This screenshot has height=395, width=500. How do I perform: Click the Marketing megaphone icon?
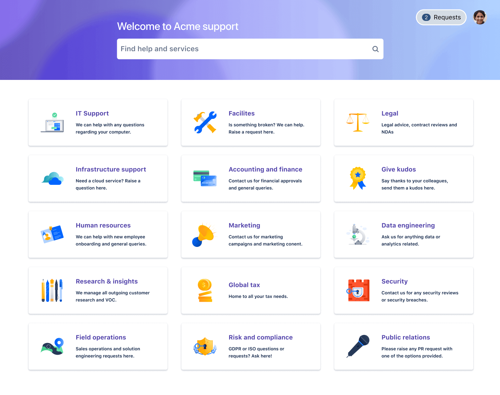coord(204,235)
